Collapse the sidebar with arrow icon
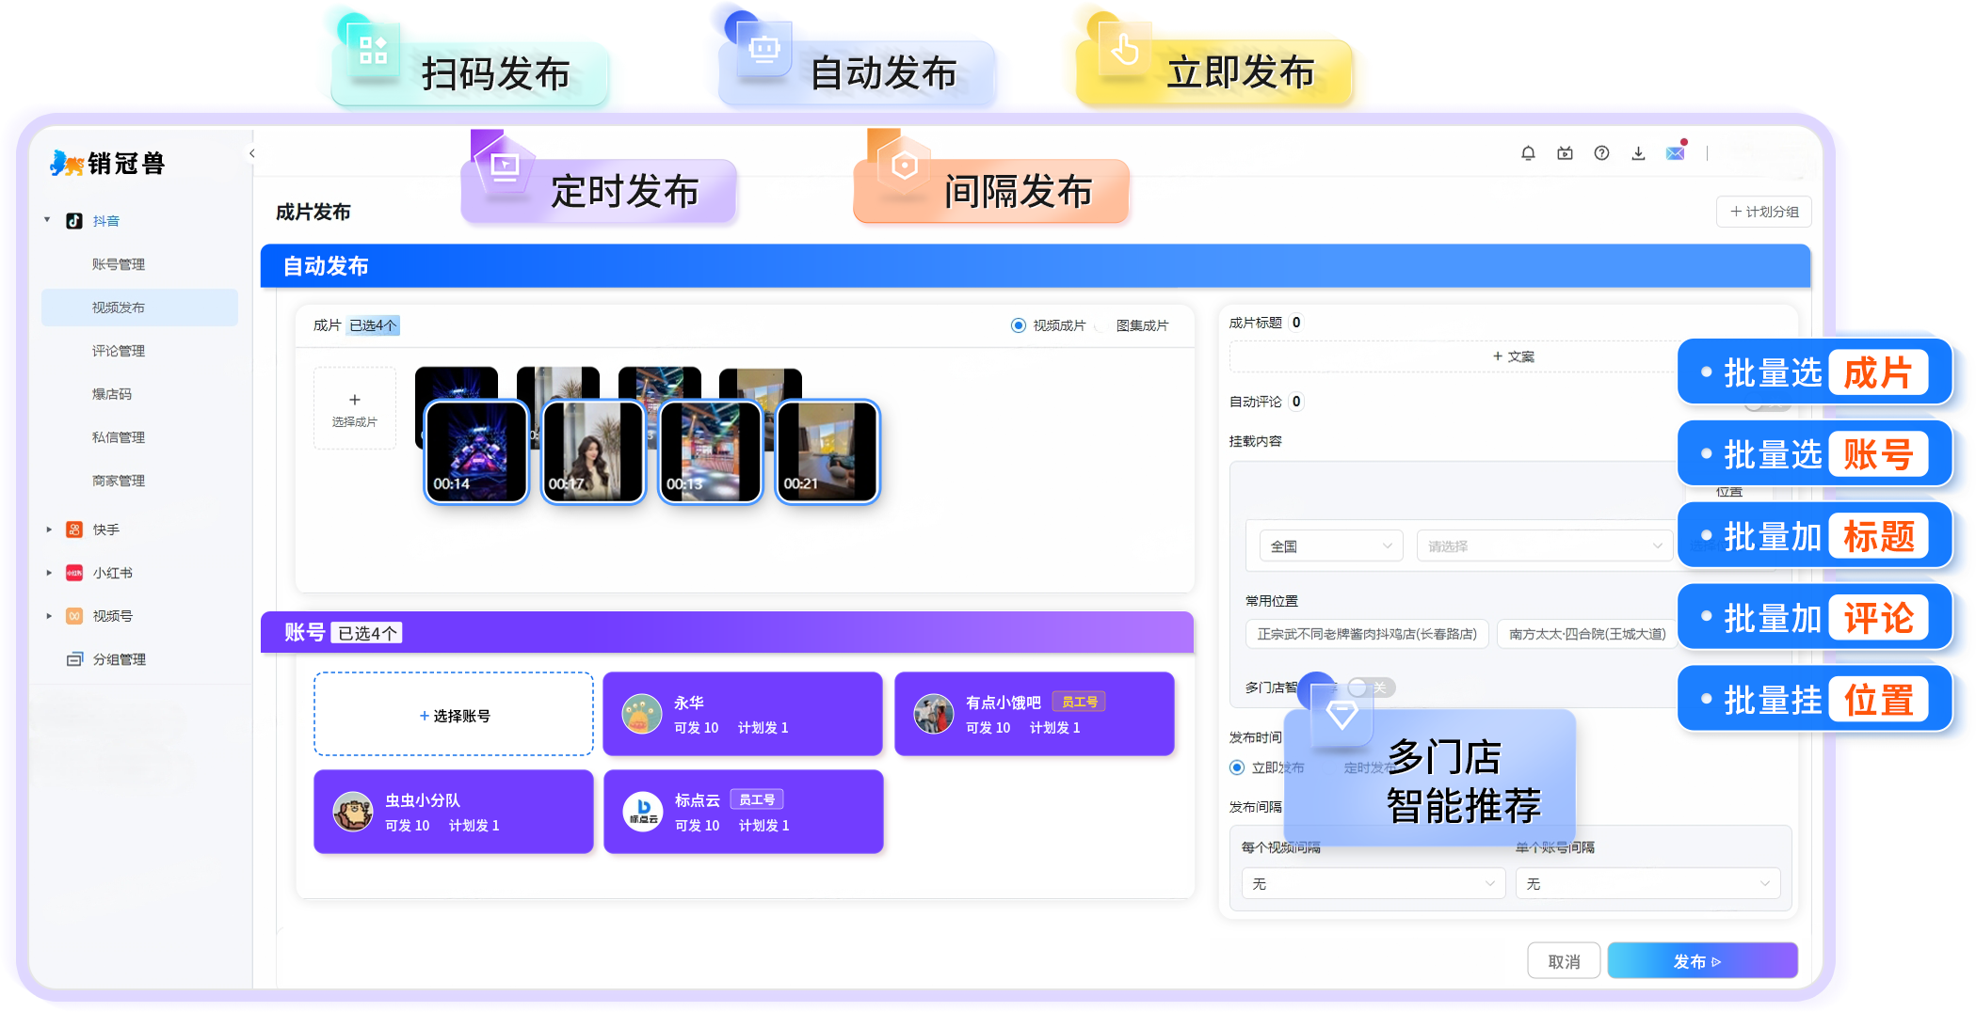 251,153
